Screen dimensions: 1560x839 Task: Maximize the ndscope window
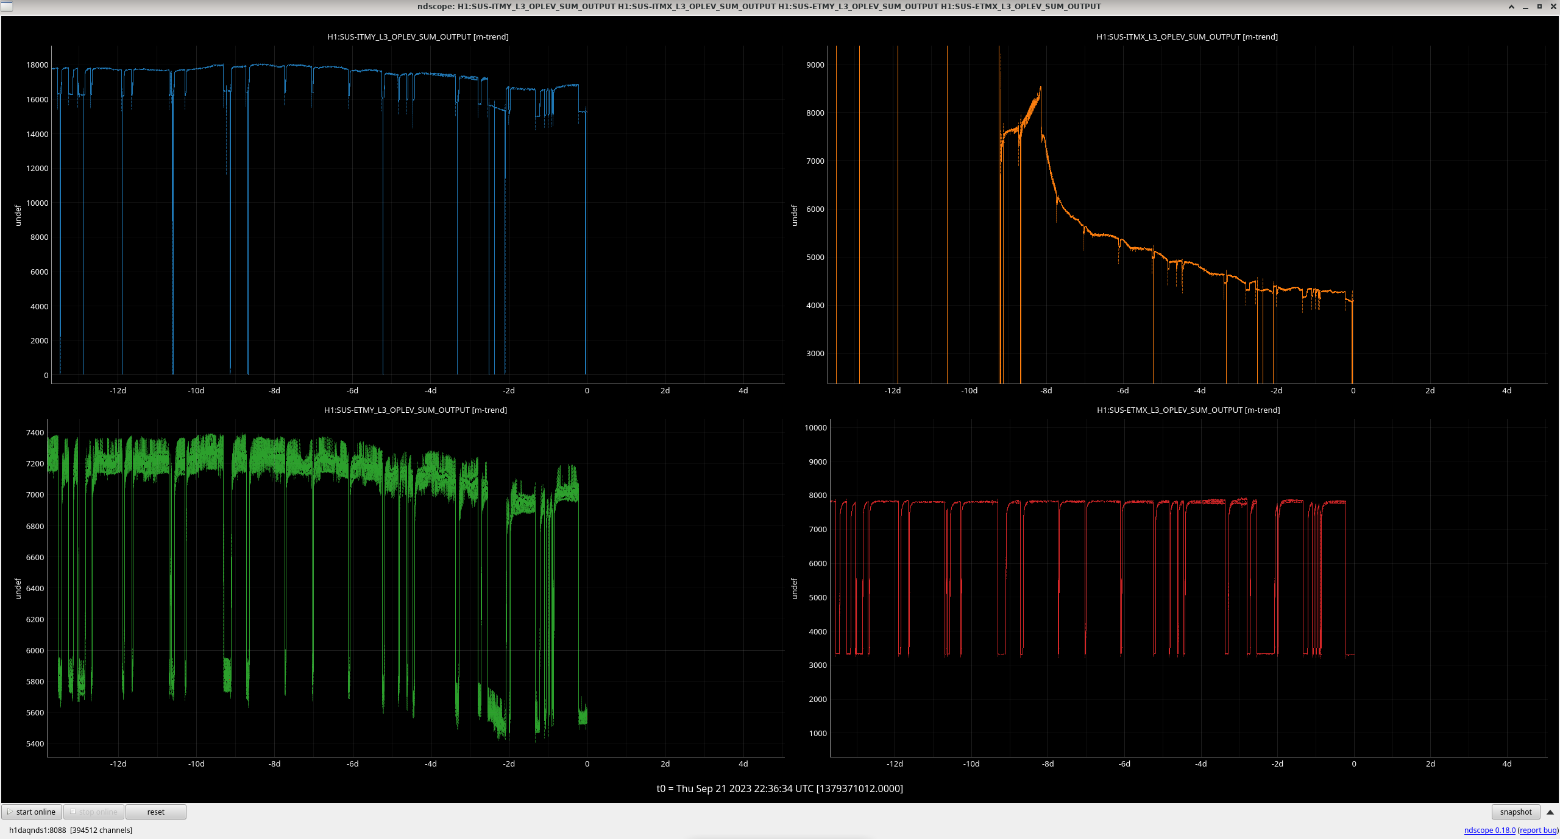(x=1539, y=7)
